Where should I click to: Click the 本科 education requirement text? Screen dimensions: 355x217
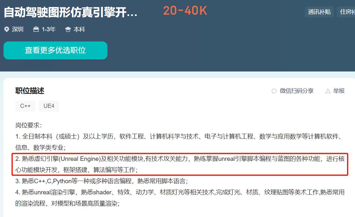click(79, 29)
